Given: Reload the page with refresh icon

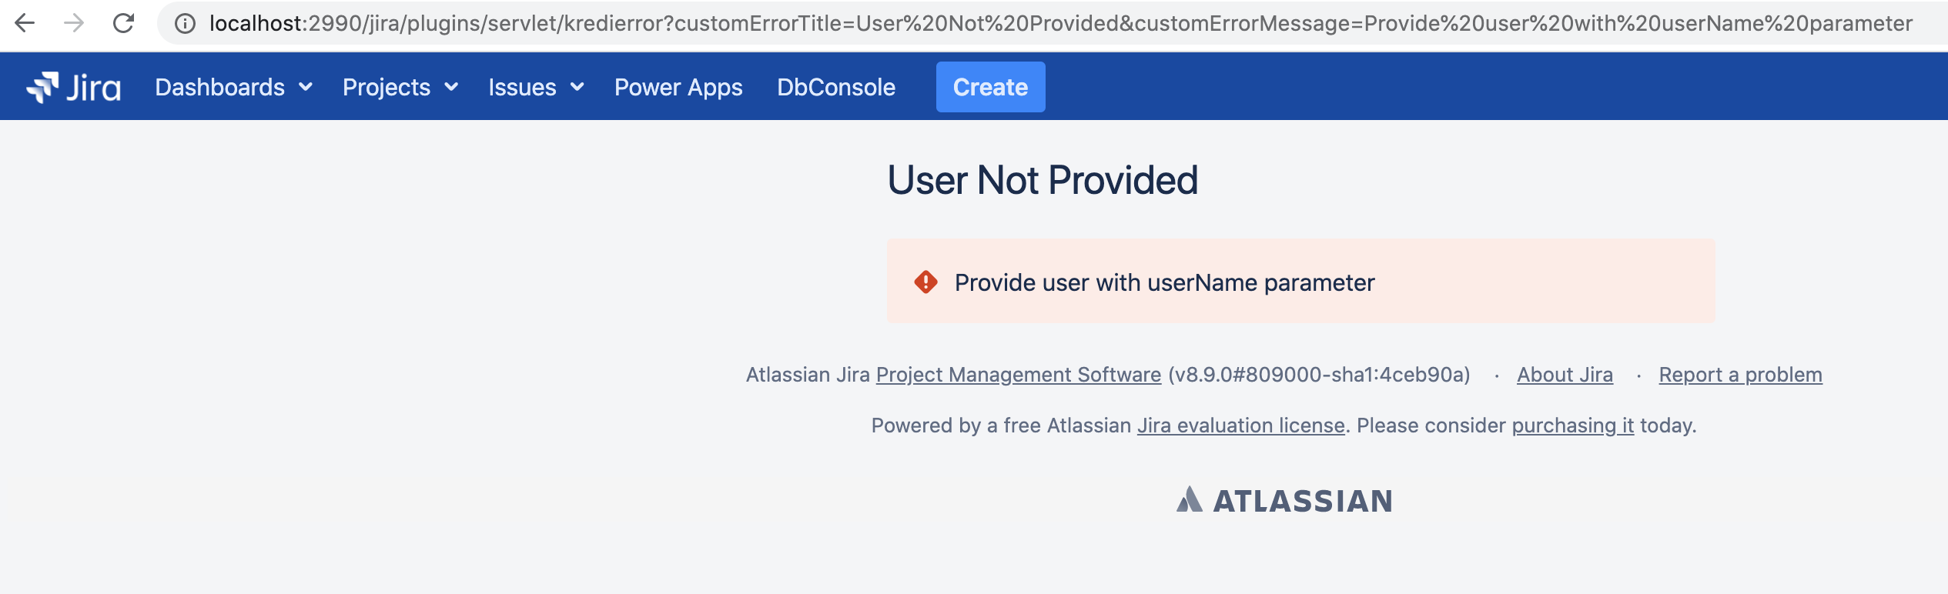Looking at the screenshot, I should pyautogui.click(x=123, y=23).
